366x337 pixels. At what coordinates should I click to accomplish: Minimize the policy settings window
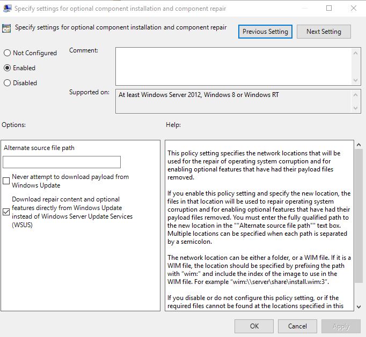coord(304,9)
